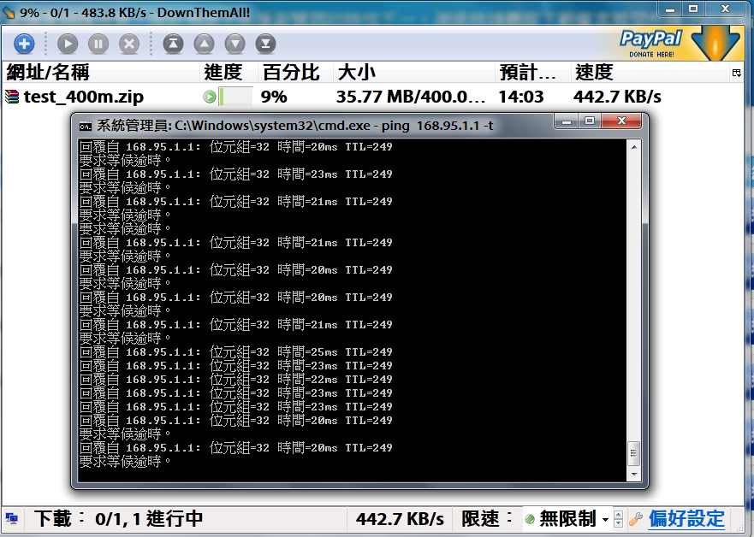Image resolution: width=754 pixels, height=537 pixels.
Task: Open the PayPal Donate Here banner
Action: point(650,44)
